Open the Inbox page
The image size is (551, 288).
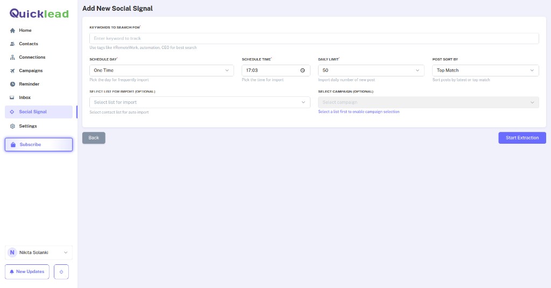click(x=39, y=97)
